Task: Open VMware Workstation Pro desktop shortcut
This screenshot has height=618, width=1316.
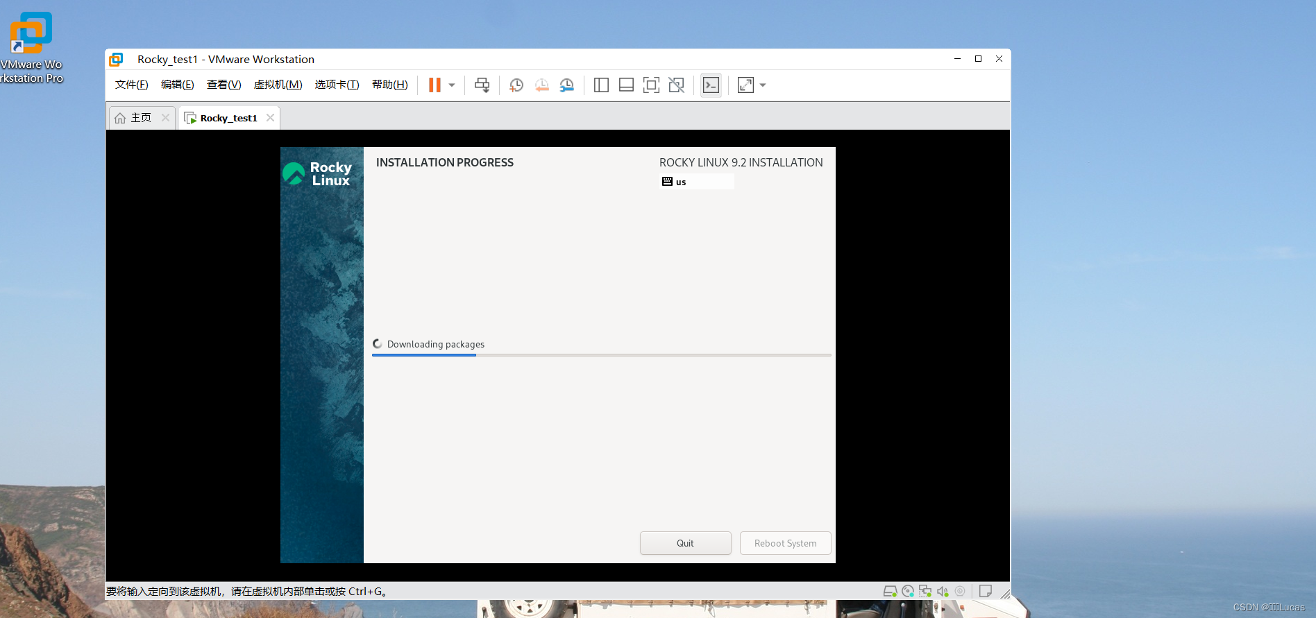Action: click(x=31, y=47)
